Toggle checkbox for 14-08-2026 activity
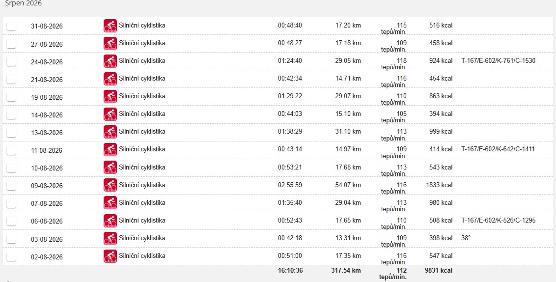This screenshot has height=282, width=556. pos(11,114)
